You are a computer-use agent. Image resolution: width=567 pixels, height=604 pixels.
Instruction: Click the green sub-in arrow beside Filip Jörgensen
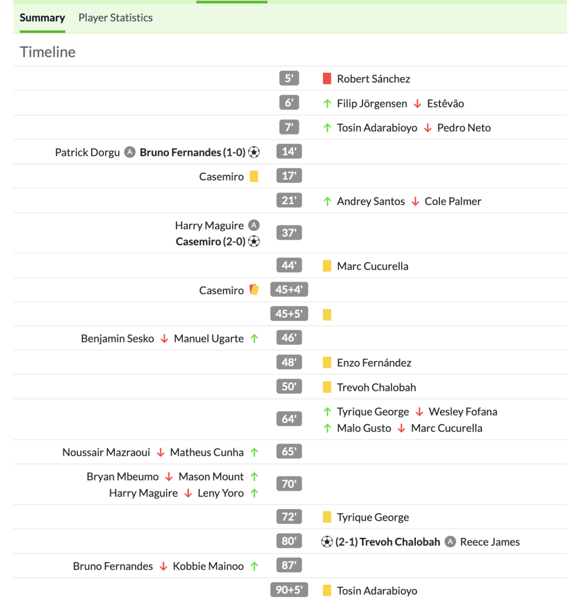327,103
